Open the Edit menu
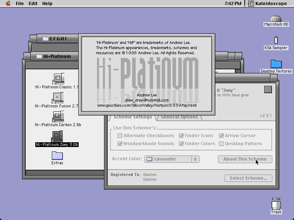This screenshot has height=220, width=294. [x=33, y=3]
